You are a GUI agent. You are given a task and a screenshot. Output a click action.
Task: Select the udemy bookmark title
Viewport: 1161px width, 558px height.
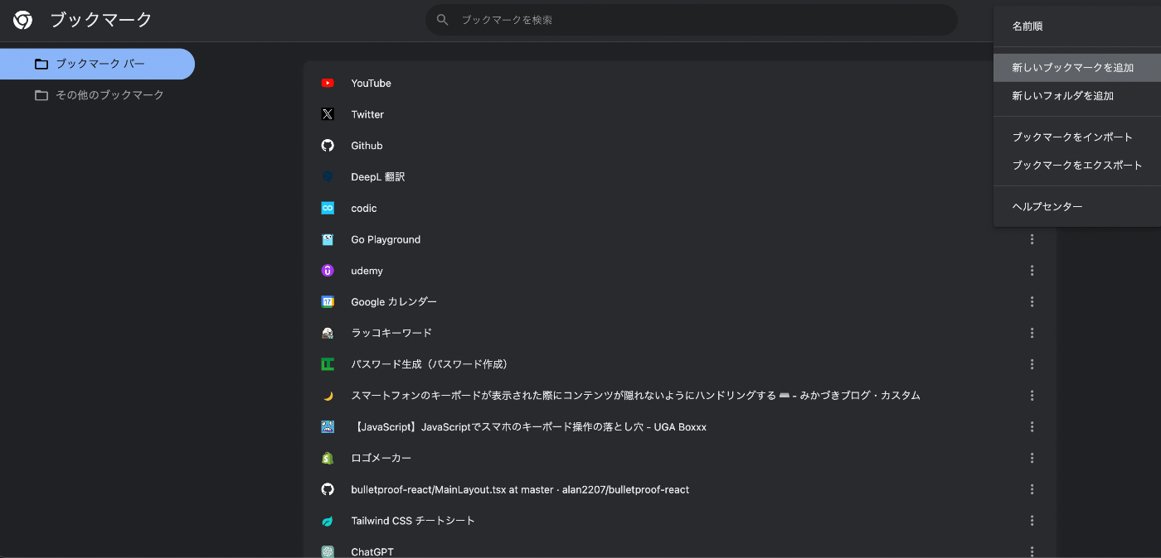tap(367, 271)
